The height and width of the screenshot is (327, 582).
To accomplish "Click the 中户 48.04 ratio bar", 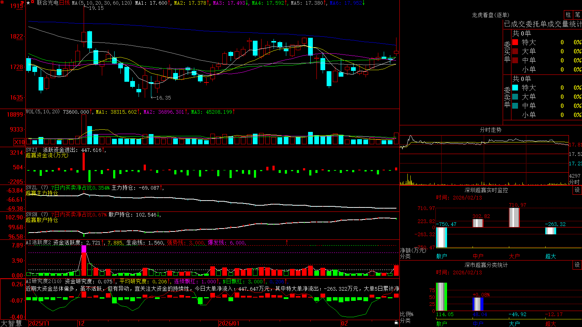I will coord(478,304).
